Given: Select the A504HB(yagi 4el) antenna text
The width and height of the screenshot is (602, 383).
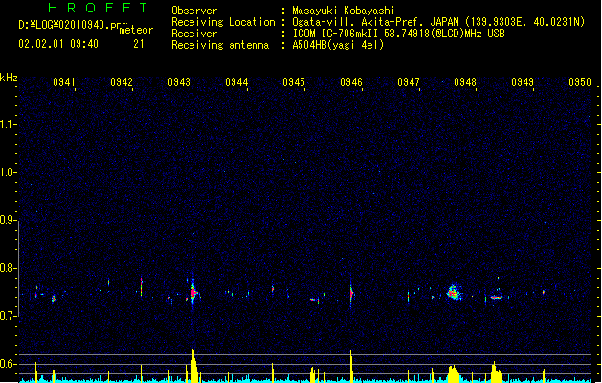Looking at the screenshot, I should tap(338, 45).
